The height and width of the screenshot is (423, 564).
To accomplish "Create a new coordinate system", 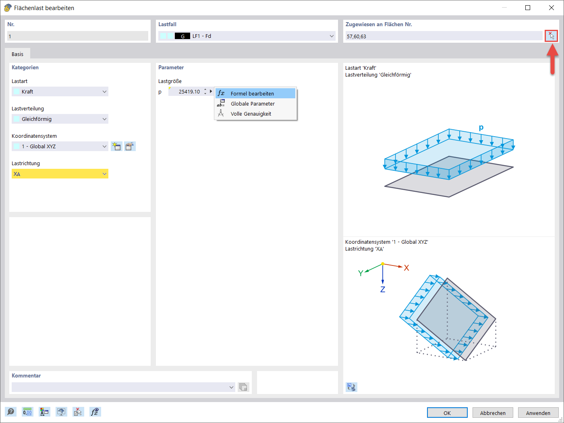I will (117, 146).
